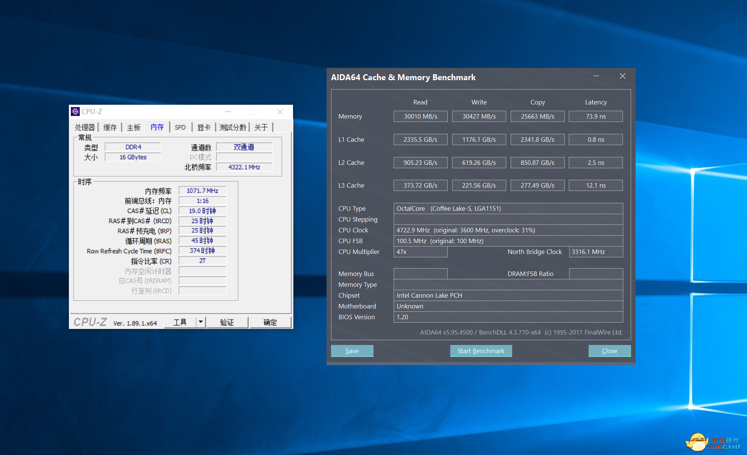Click the L2 Cache Read value 905.23 GB/s
This screenshot has height=455, width=747.
pyautogui.click(x=420, y=163)
